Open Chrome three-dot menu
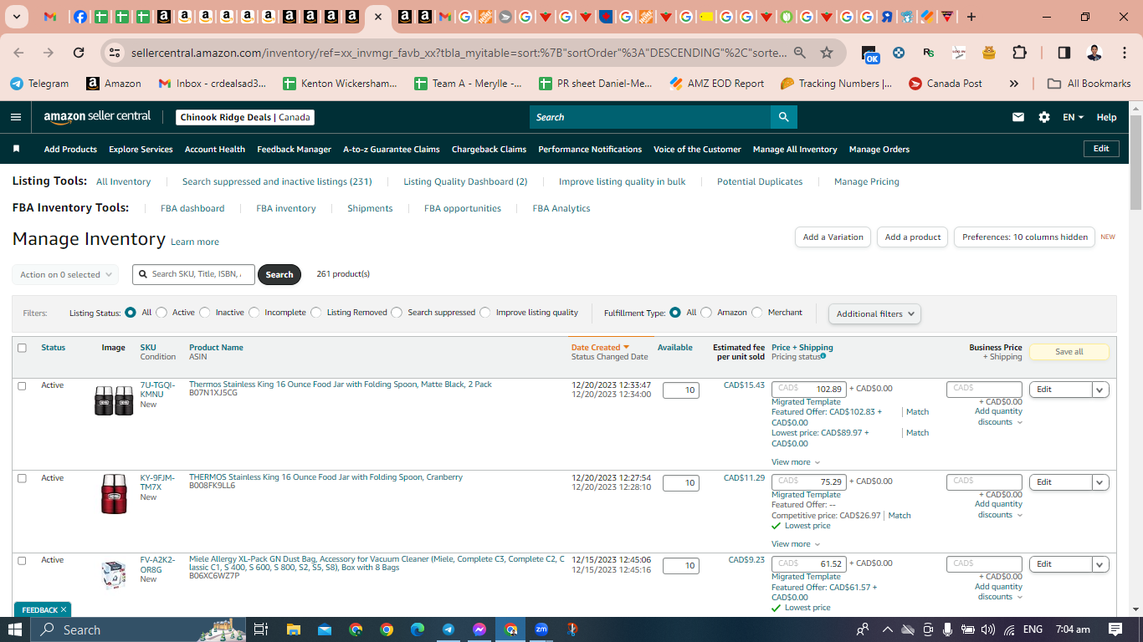Screen dimensions: 1143x642 [1124, 53]
